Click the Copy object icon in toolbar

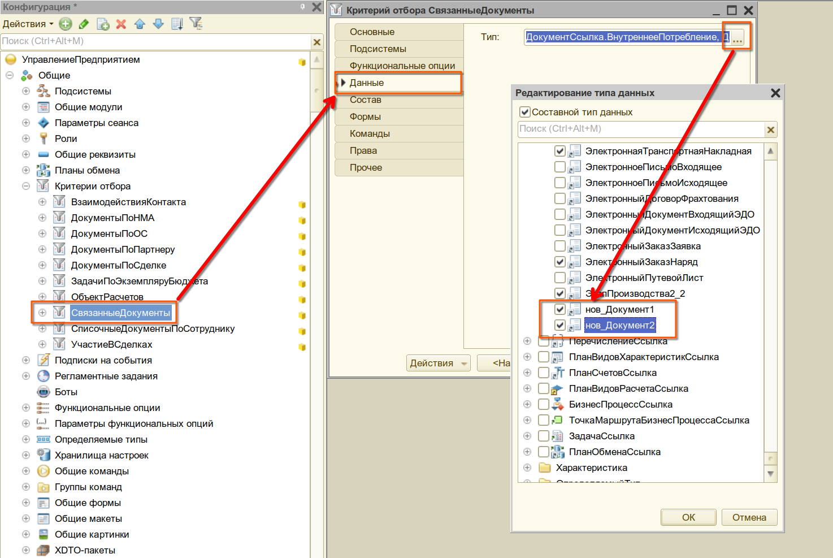(x=103, y=24)
